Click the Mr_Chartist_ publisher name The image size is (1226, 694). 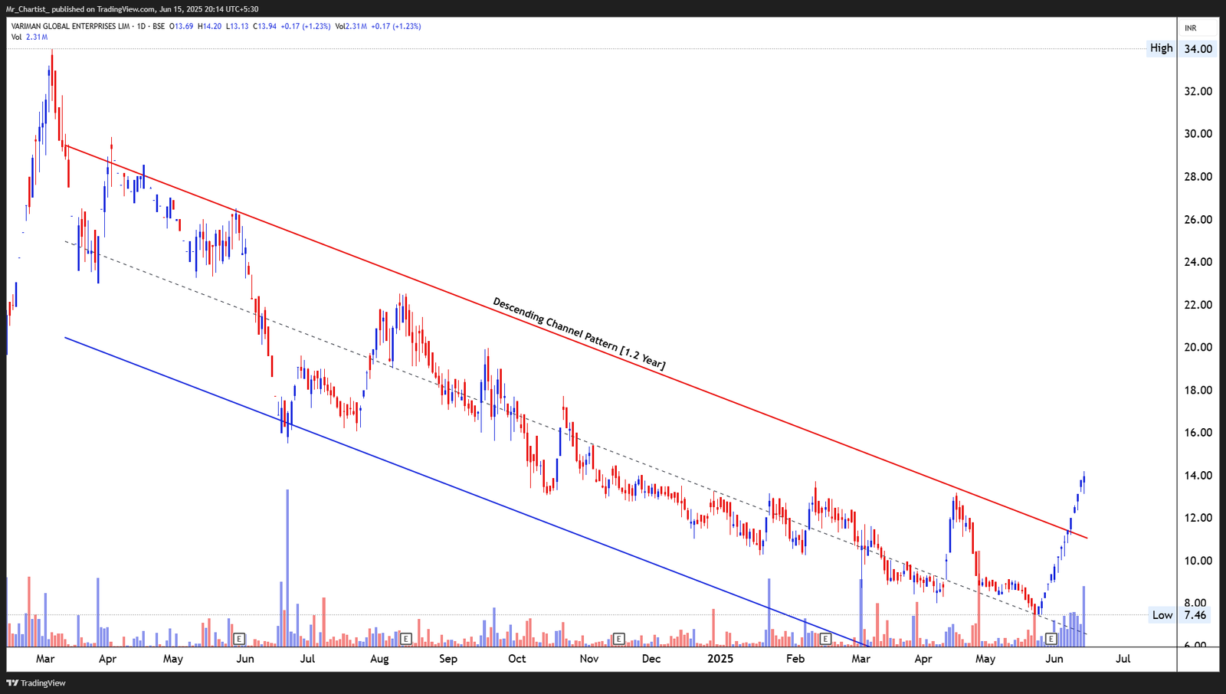point(29,9)
